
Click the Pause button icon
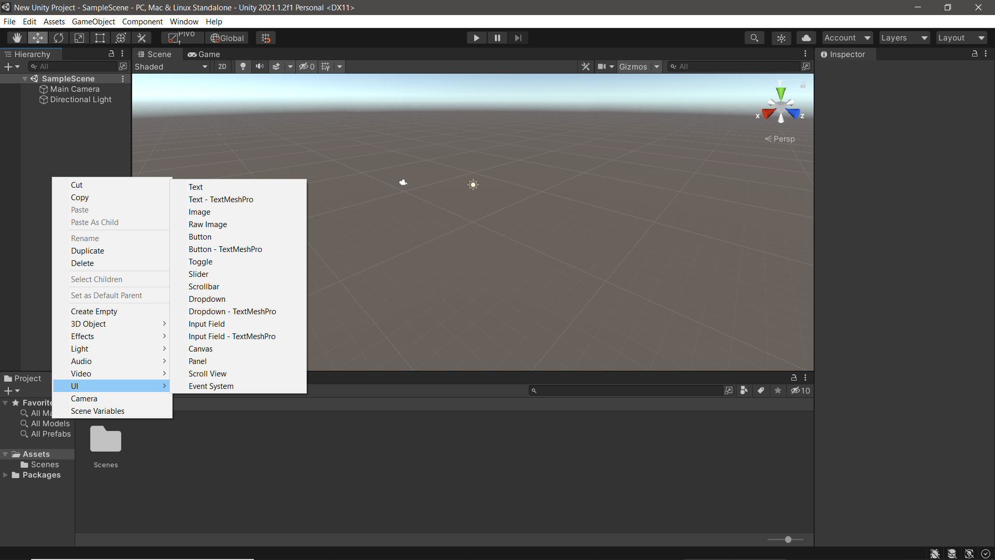[497, 38]
